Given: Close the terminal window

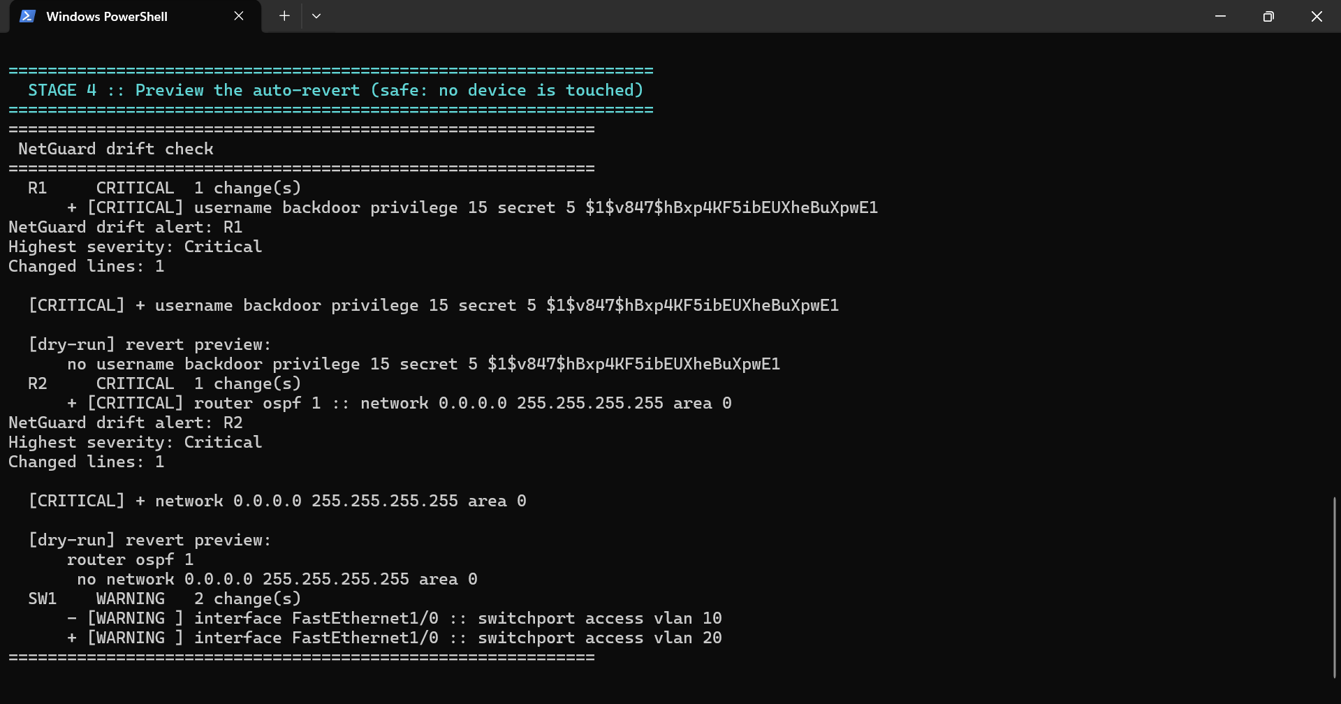Looking at the screenshot, I should tap(1317, 16).
